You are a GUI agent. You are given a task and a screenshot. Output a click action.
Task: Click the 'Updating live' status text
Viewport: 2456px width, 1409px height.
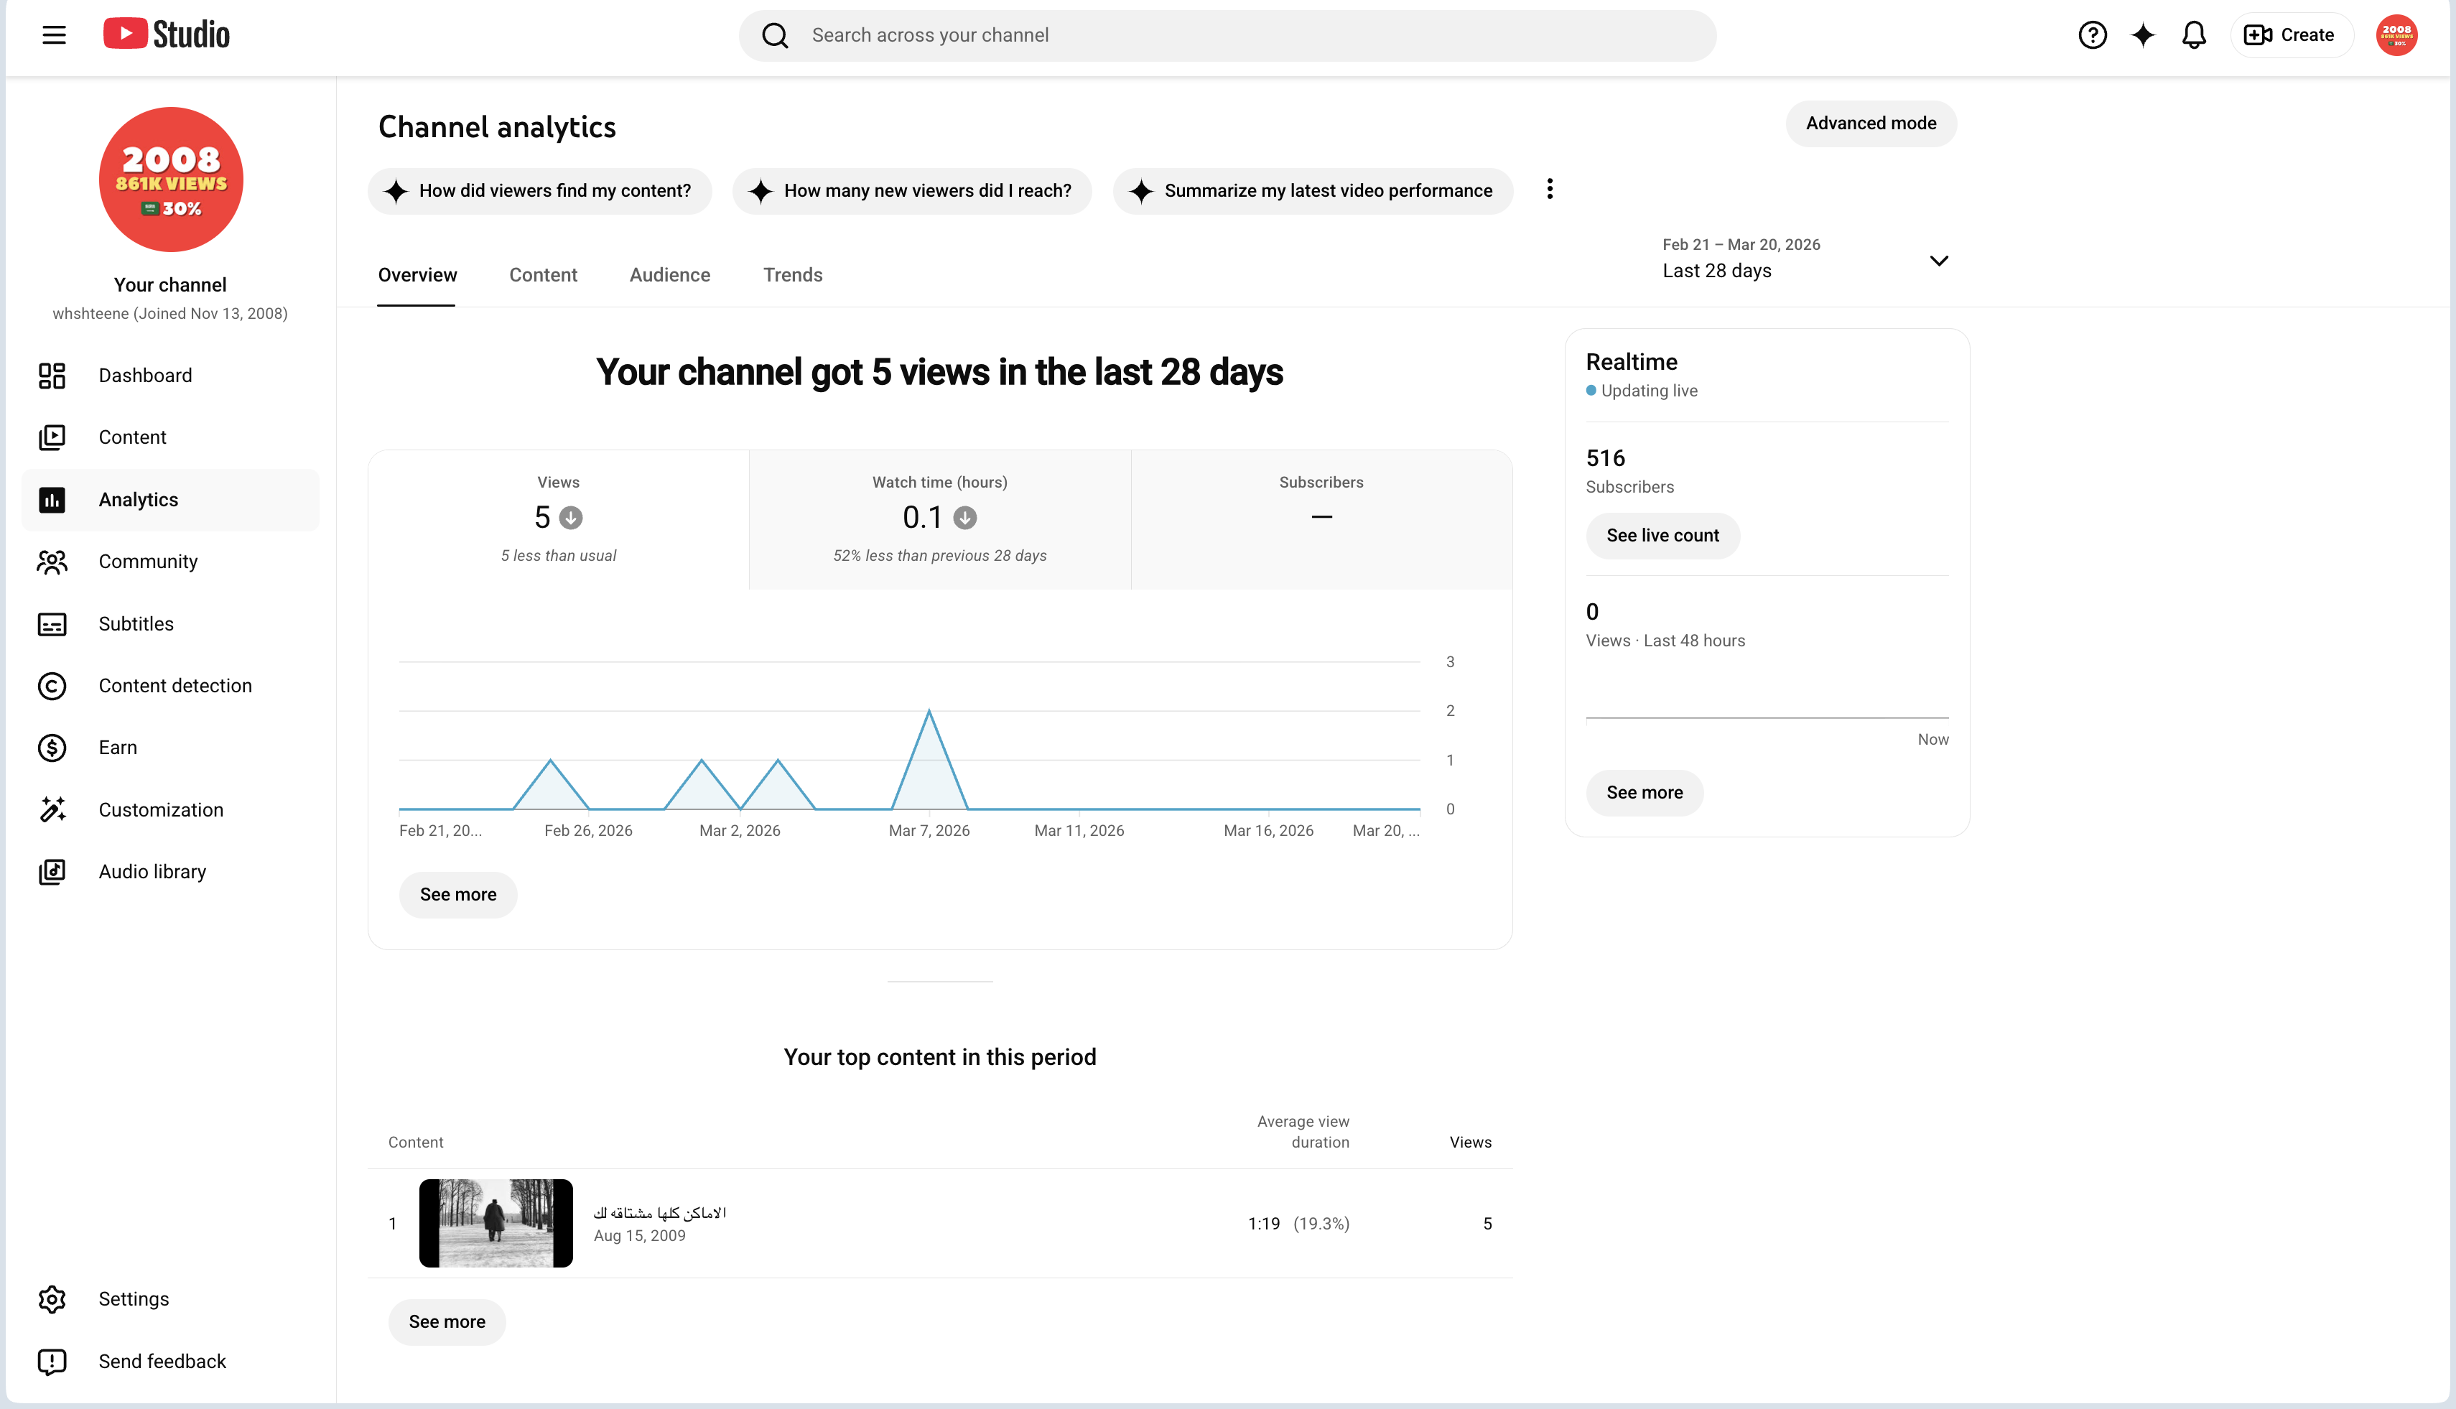coord(1649,391)
